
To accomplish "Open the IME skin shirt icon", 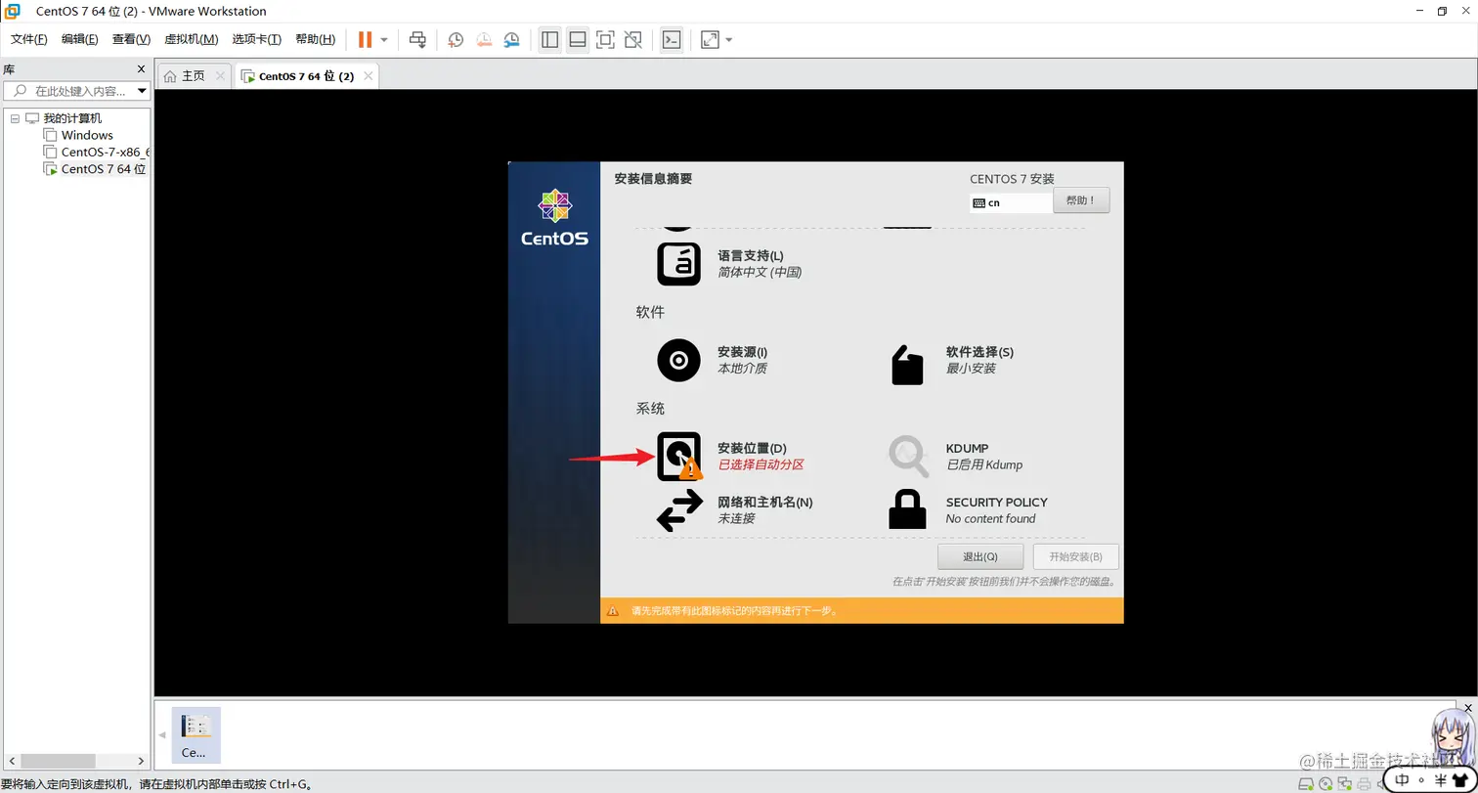I will (1459, 779).
